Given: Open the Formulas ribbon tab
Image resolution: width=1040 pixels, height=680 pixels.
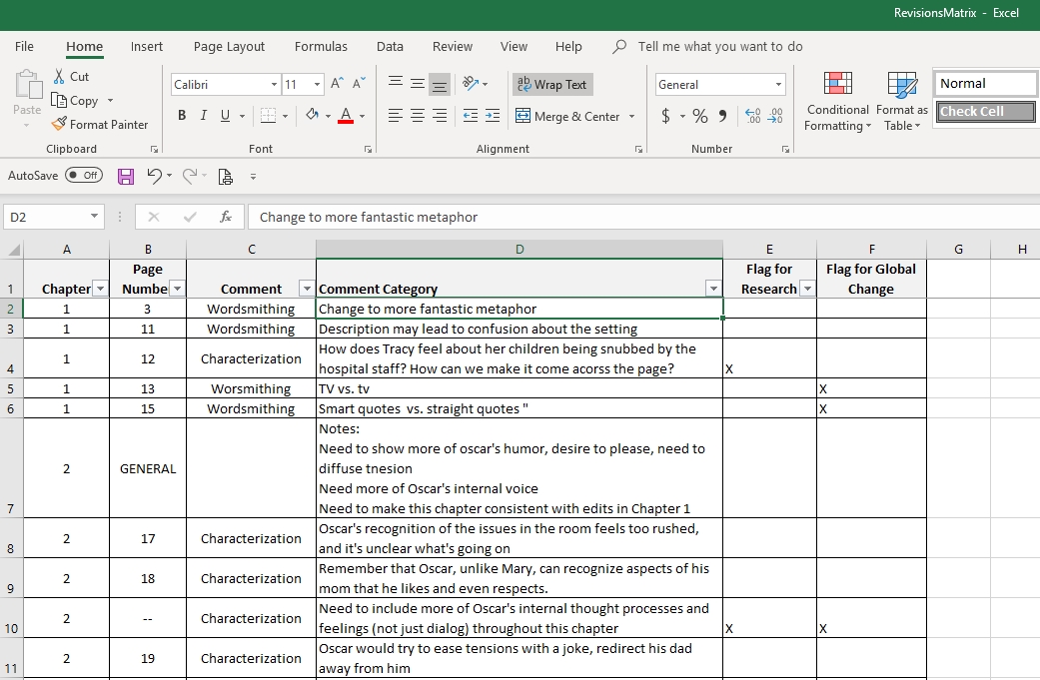Looking at the screenshot, I should click(x=321, y=46).
